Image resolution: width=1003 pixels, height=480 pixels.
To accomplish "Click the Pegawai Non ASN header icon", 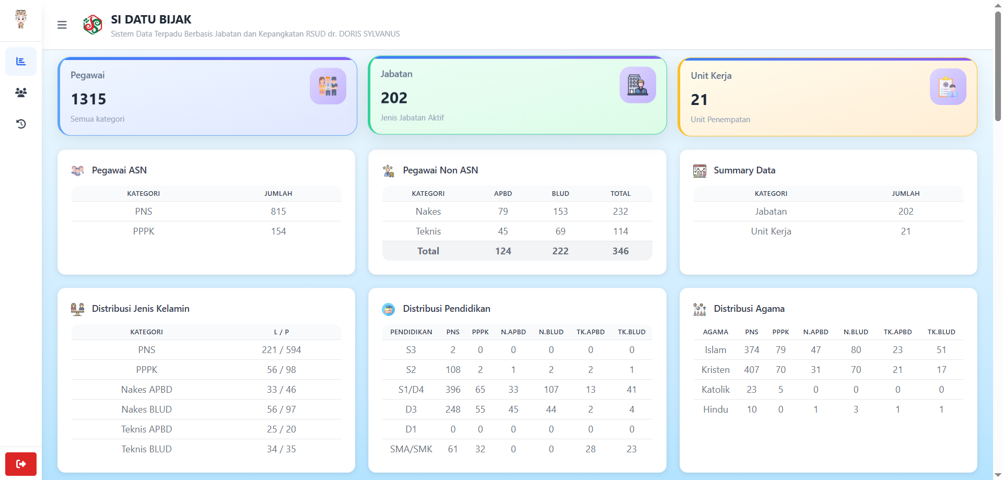I will (x=389, y=170).
